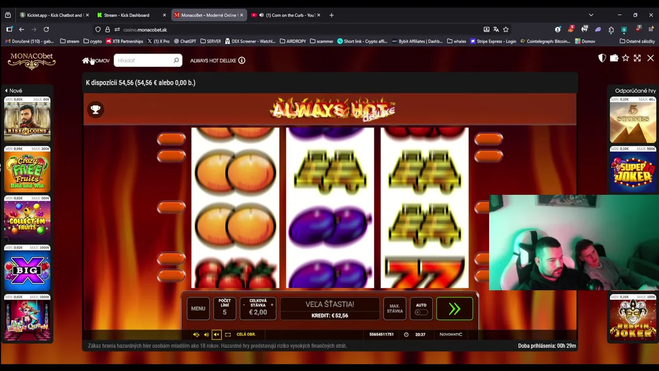Open the trophy icon in the game header
The height and width of the screenshot is (371, 659).
tap(95, 109)
